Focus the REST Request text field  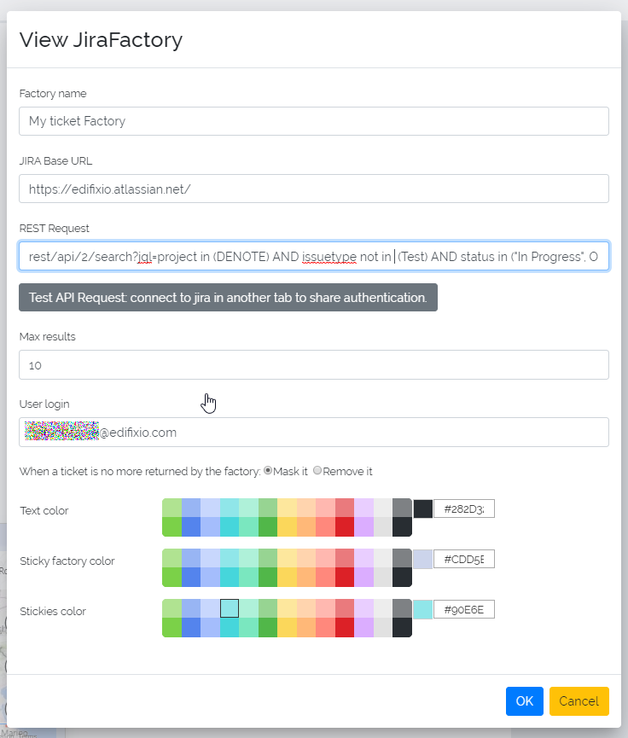pyautogui.click(x=313, y=256)
